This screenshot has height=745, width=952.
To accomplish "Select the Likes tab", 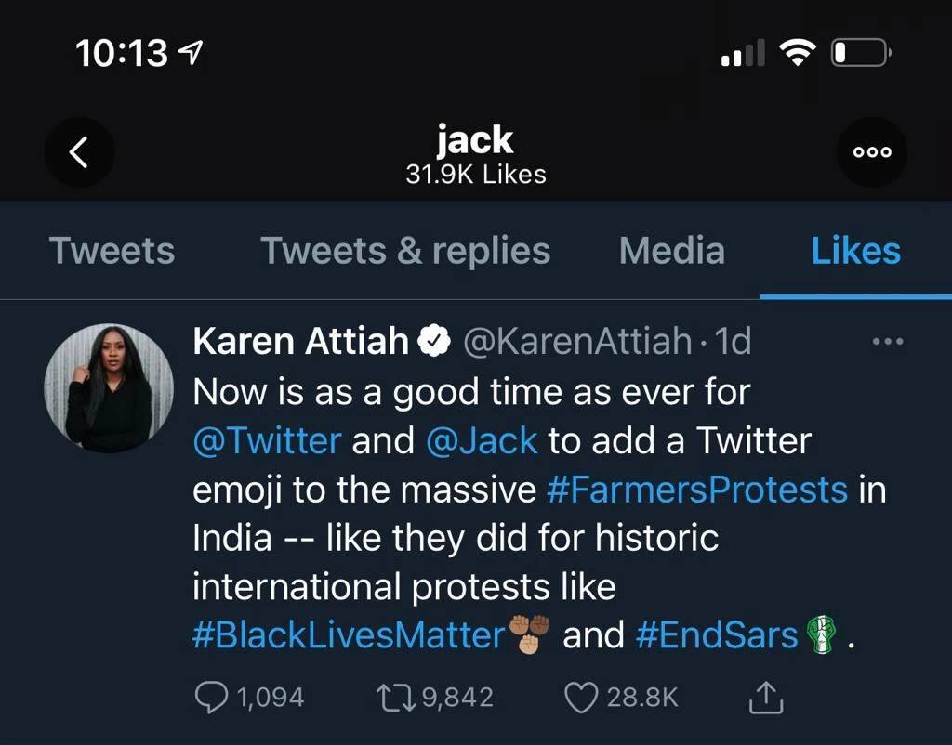I will click(x=855, y=251).
